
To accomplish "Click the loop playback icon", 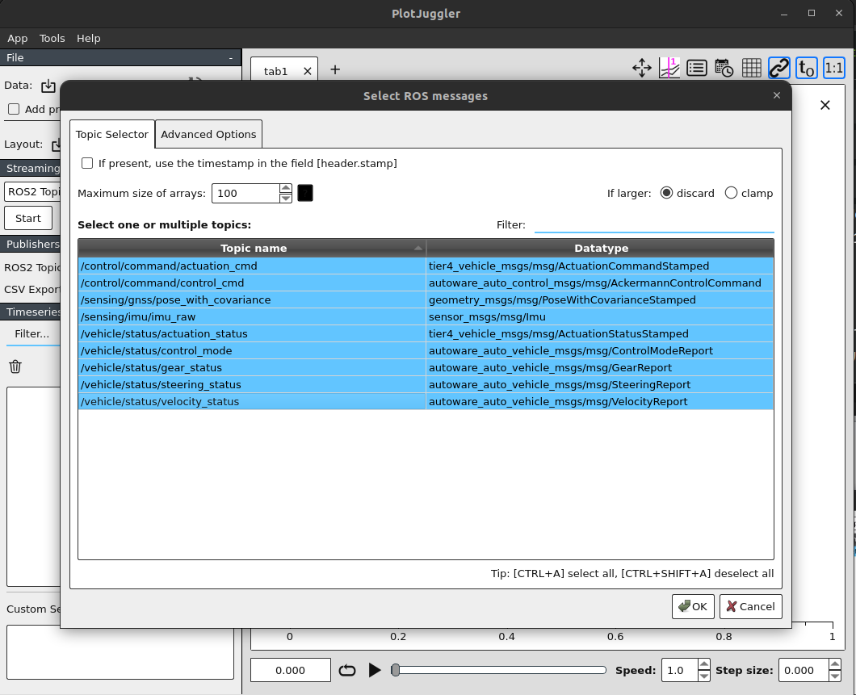I will pyautogui.click(x=347, y=670).
